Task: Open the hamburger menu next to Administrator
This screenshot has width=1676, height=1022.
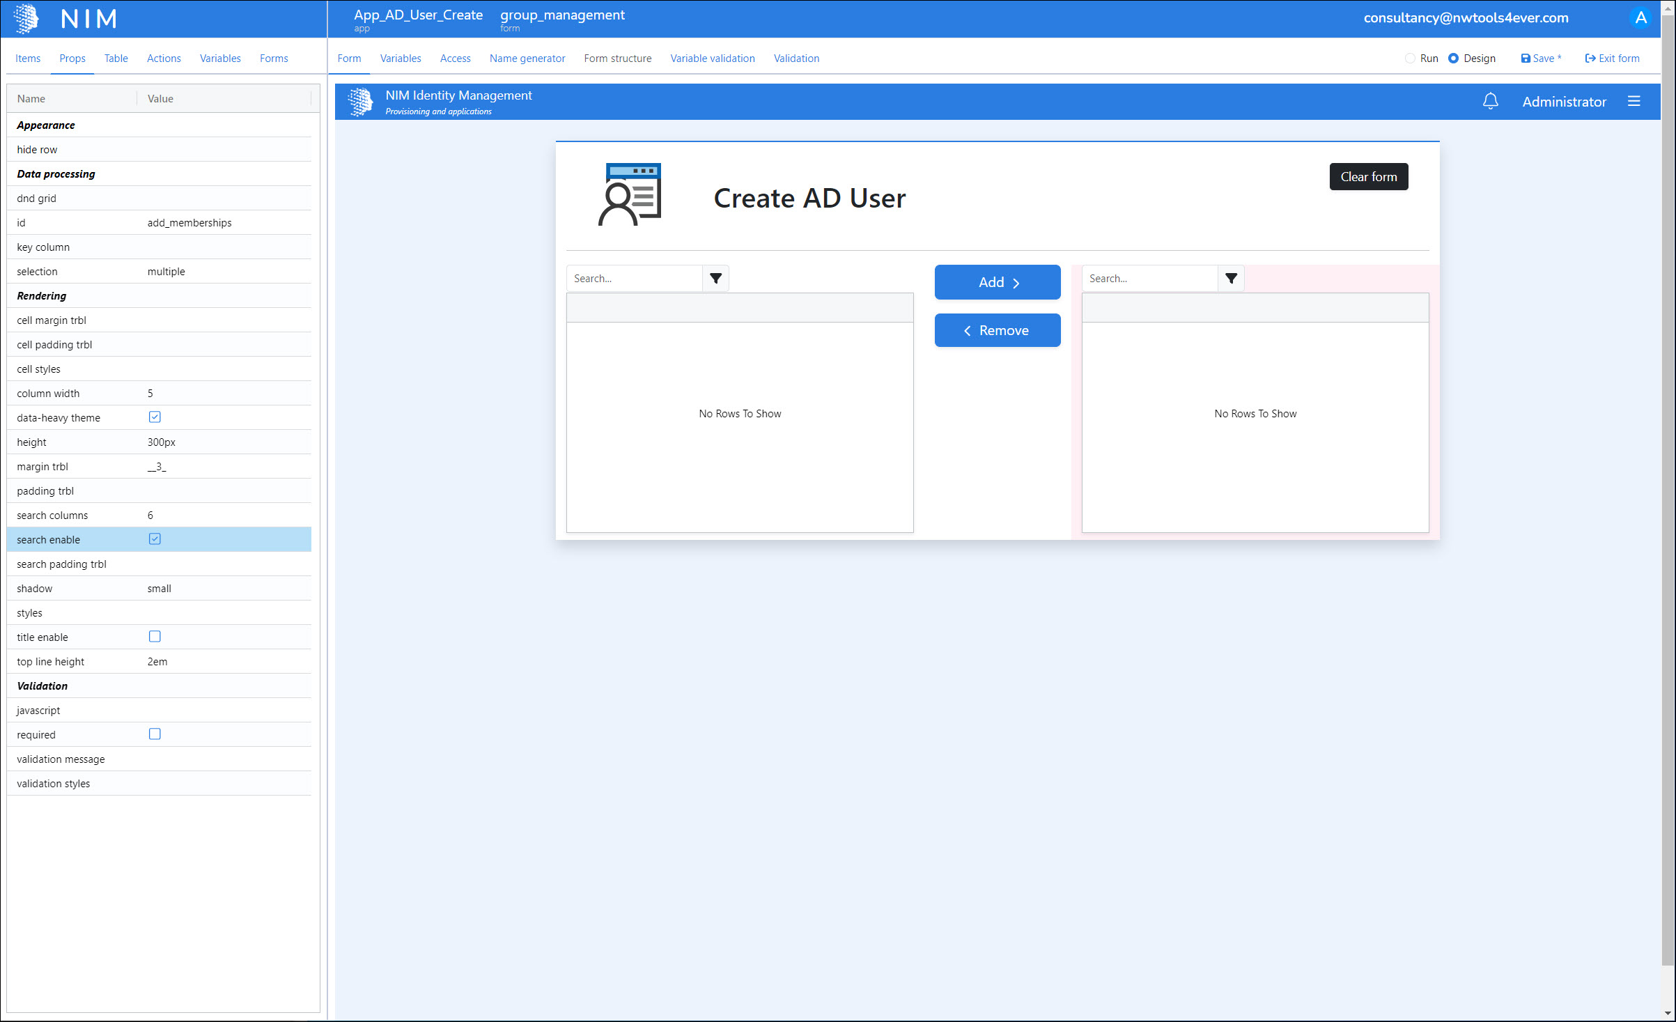Action: pyautogui.click(x=1634, y=102)
